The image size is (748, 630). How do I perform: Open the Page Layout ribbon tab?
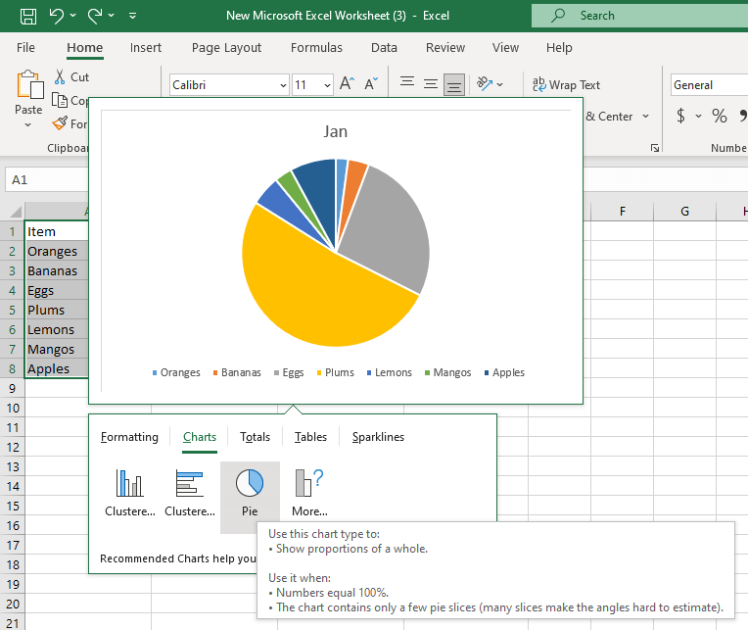pyautogui.click(x=226, y=48)
